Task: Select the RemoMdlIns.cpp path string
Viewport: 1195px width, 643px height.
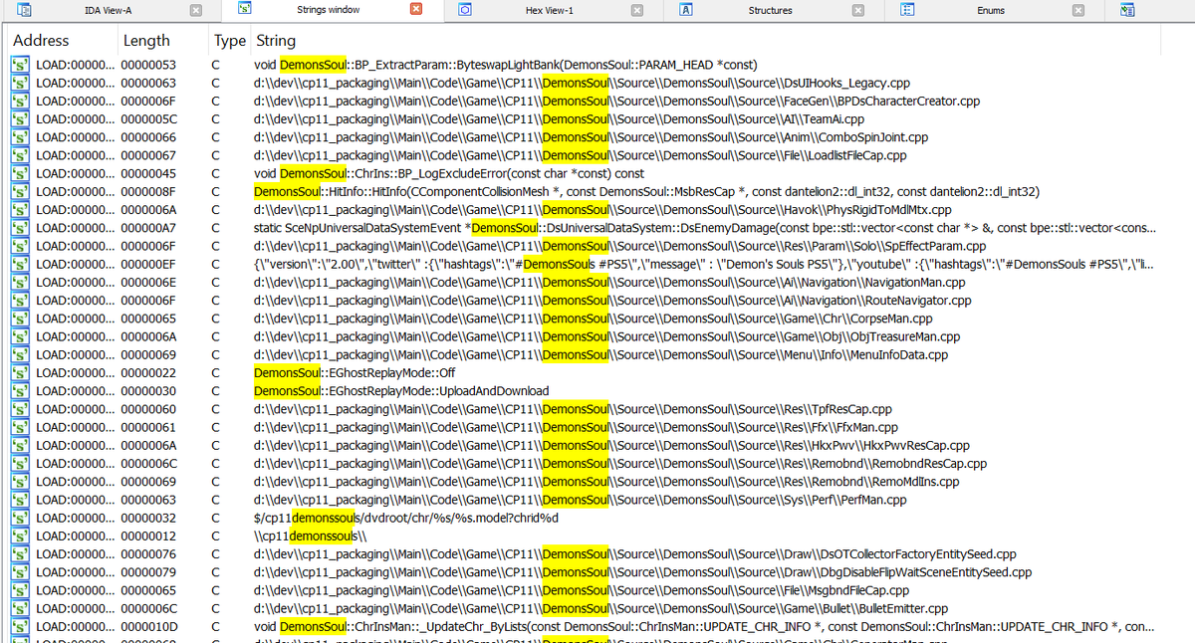Action: point(606,481)
